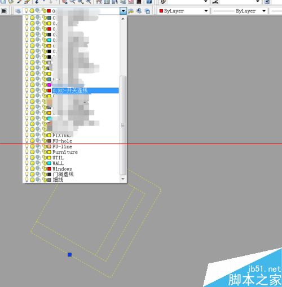Click the Furniture layer yellow color swatch

pos(49,152)
